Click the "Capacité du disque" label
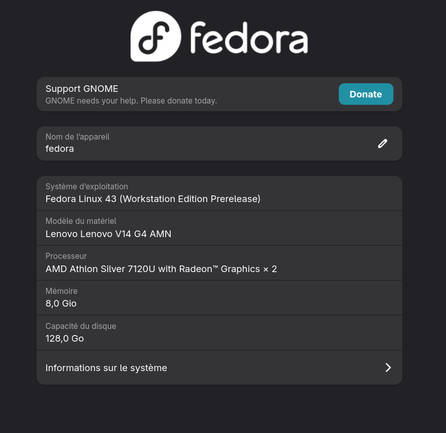Screen dimensions: 446x433 click(81, 326)
